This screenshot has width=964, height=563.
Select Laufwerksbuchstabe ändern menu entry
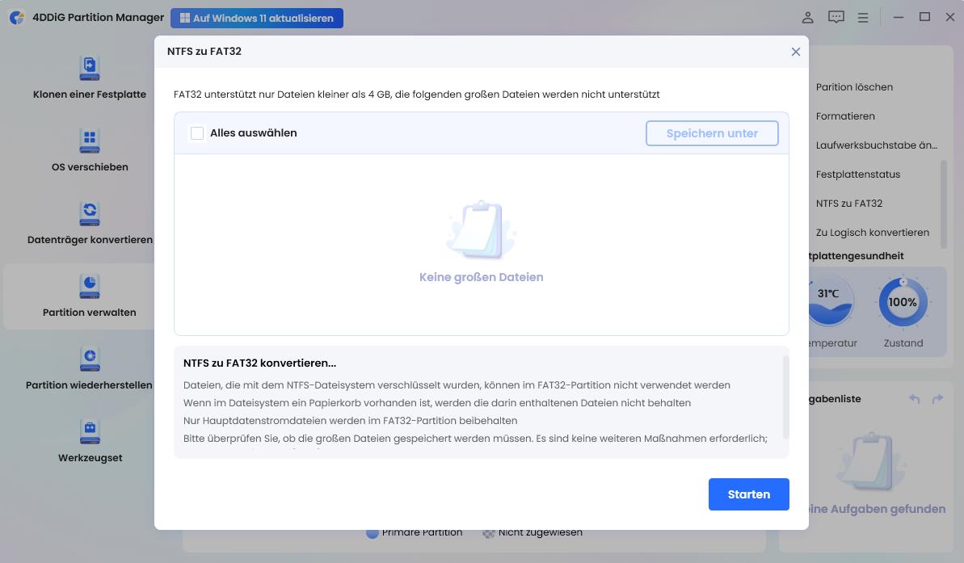(877, 145)
